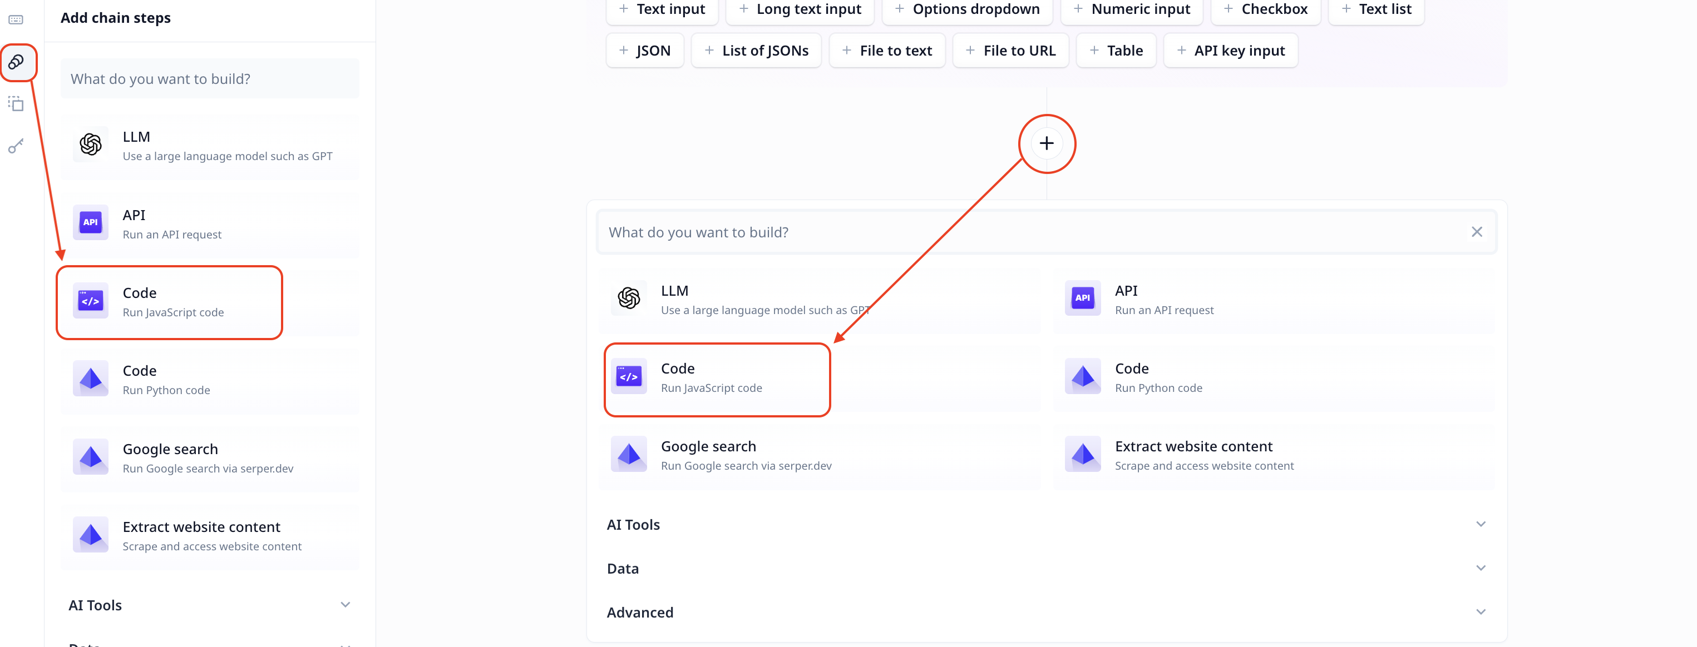Viewport: 1697px width, 647px height.
Task: Close the center step search box
Action: (x=1476, y=232)
